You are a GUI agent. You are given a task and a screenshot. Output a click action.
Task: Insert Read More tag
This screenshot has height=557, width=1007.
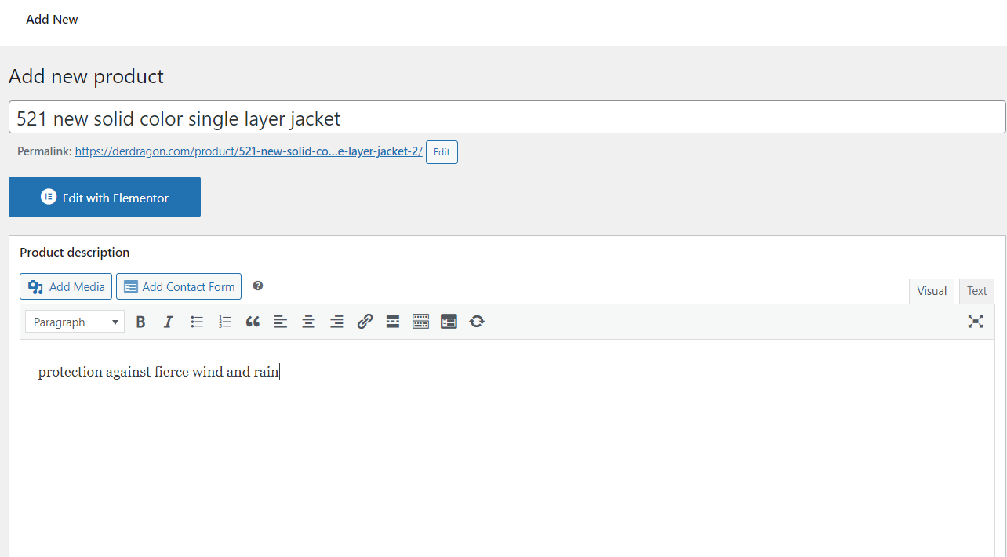[x=393, y=322]
